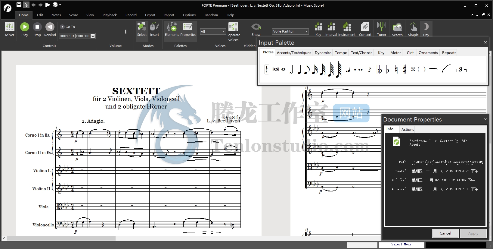Toggle Show hidden elements eye
The height and width of the screenshot is (249, 493).
pos(256,30)
